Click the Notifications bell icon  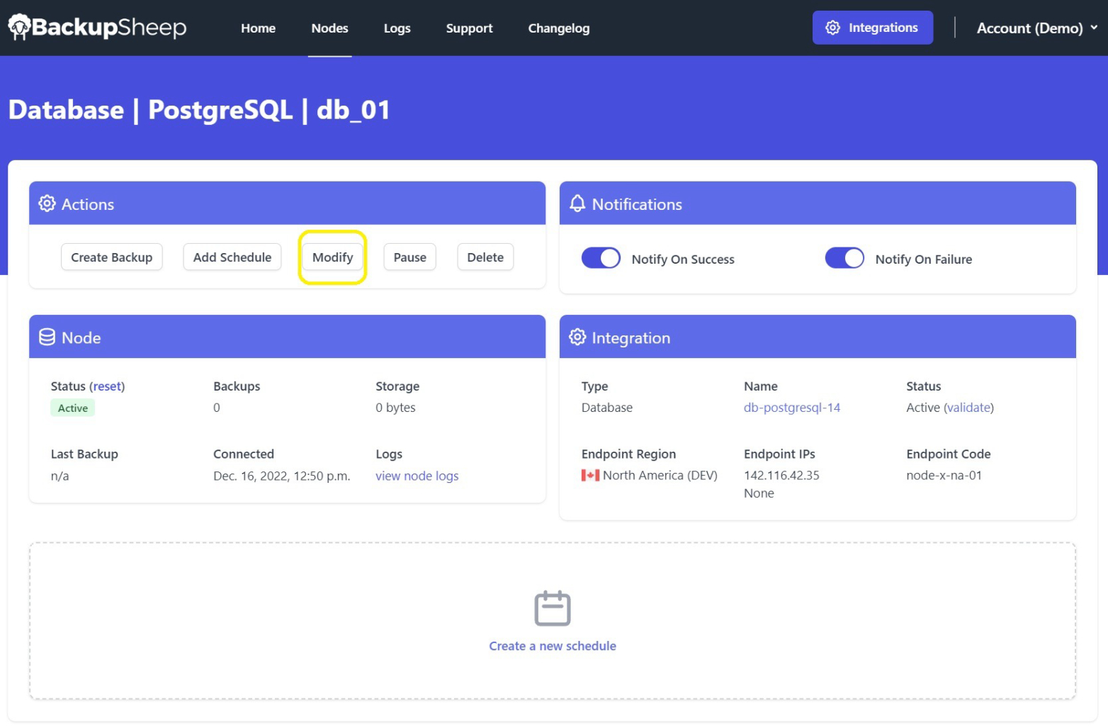click(577, 203)
